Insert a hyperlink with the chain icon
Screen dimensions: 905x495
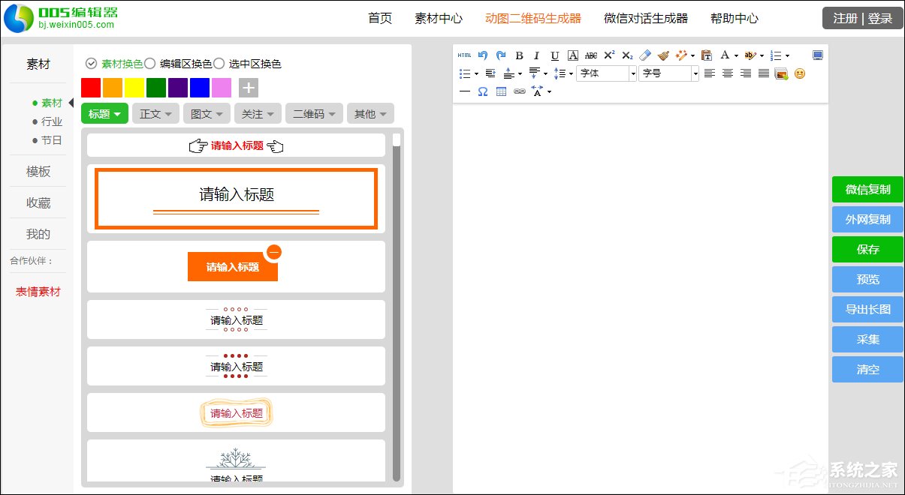point(518,91)
